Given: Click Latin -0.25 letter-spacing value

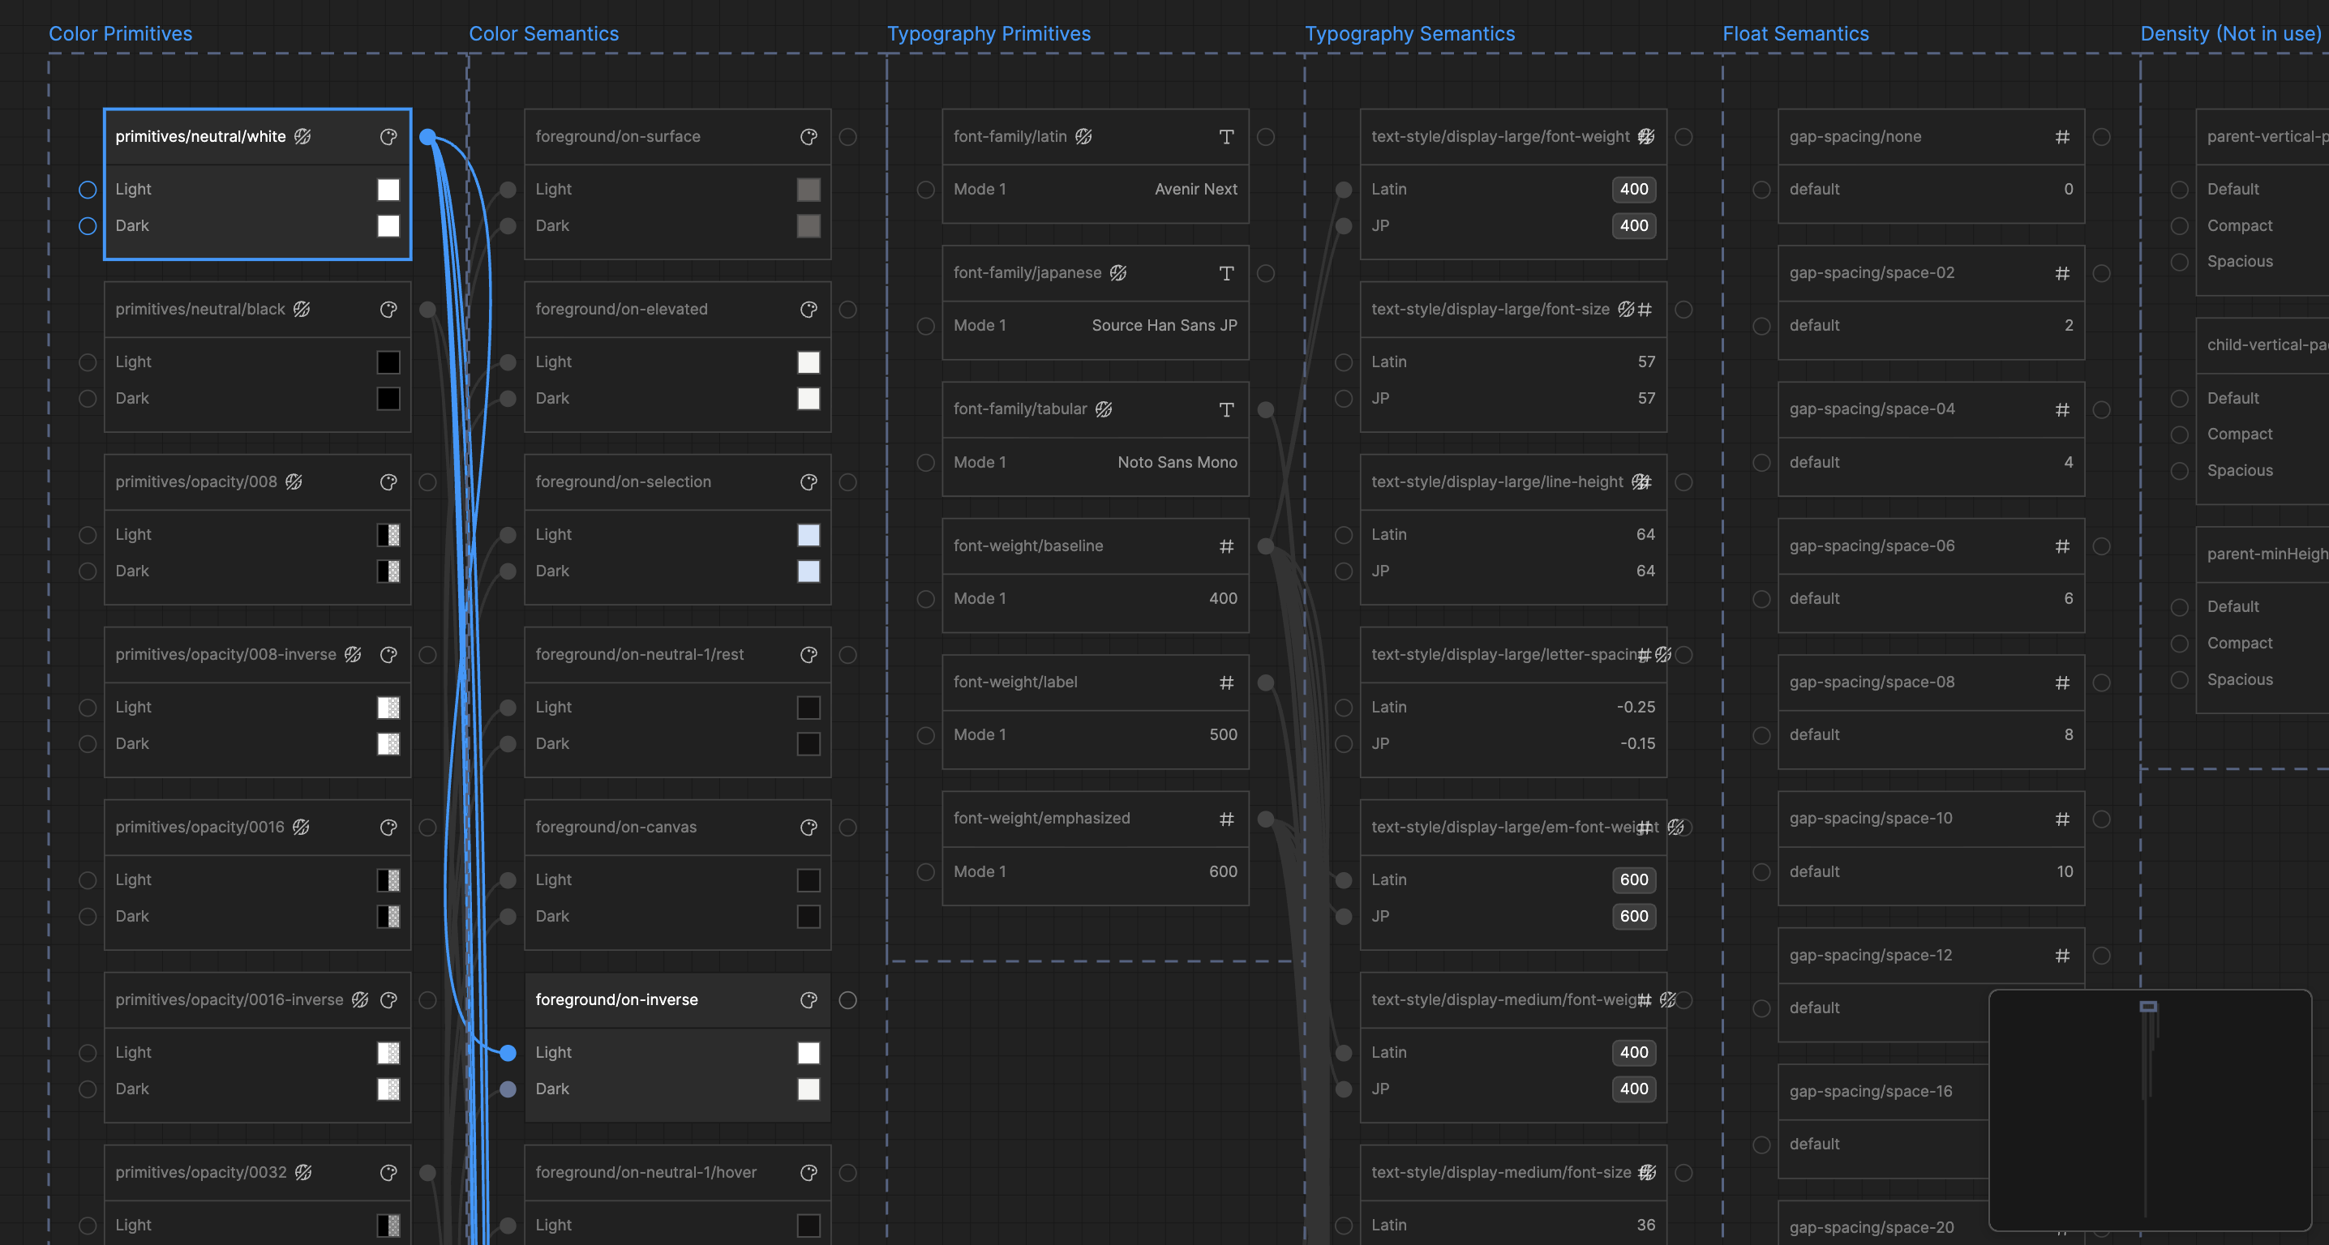Looking at the screenshot, I should 1636,707.
